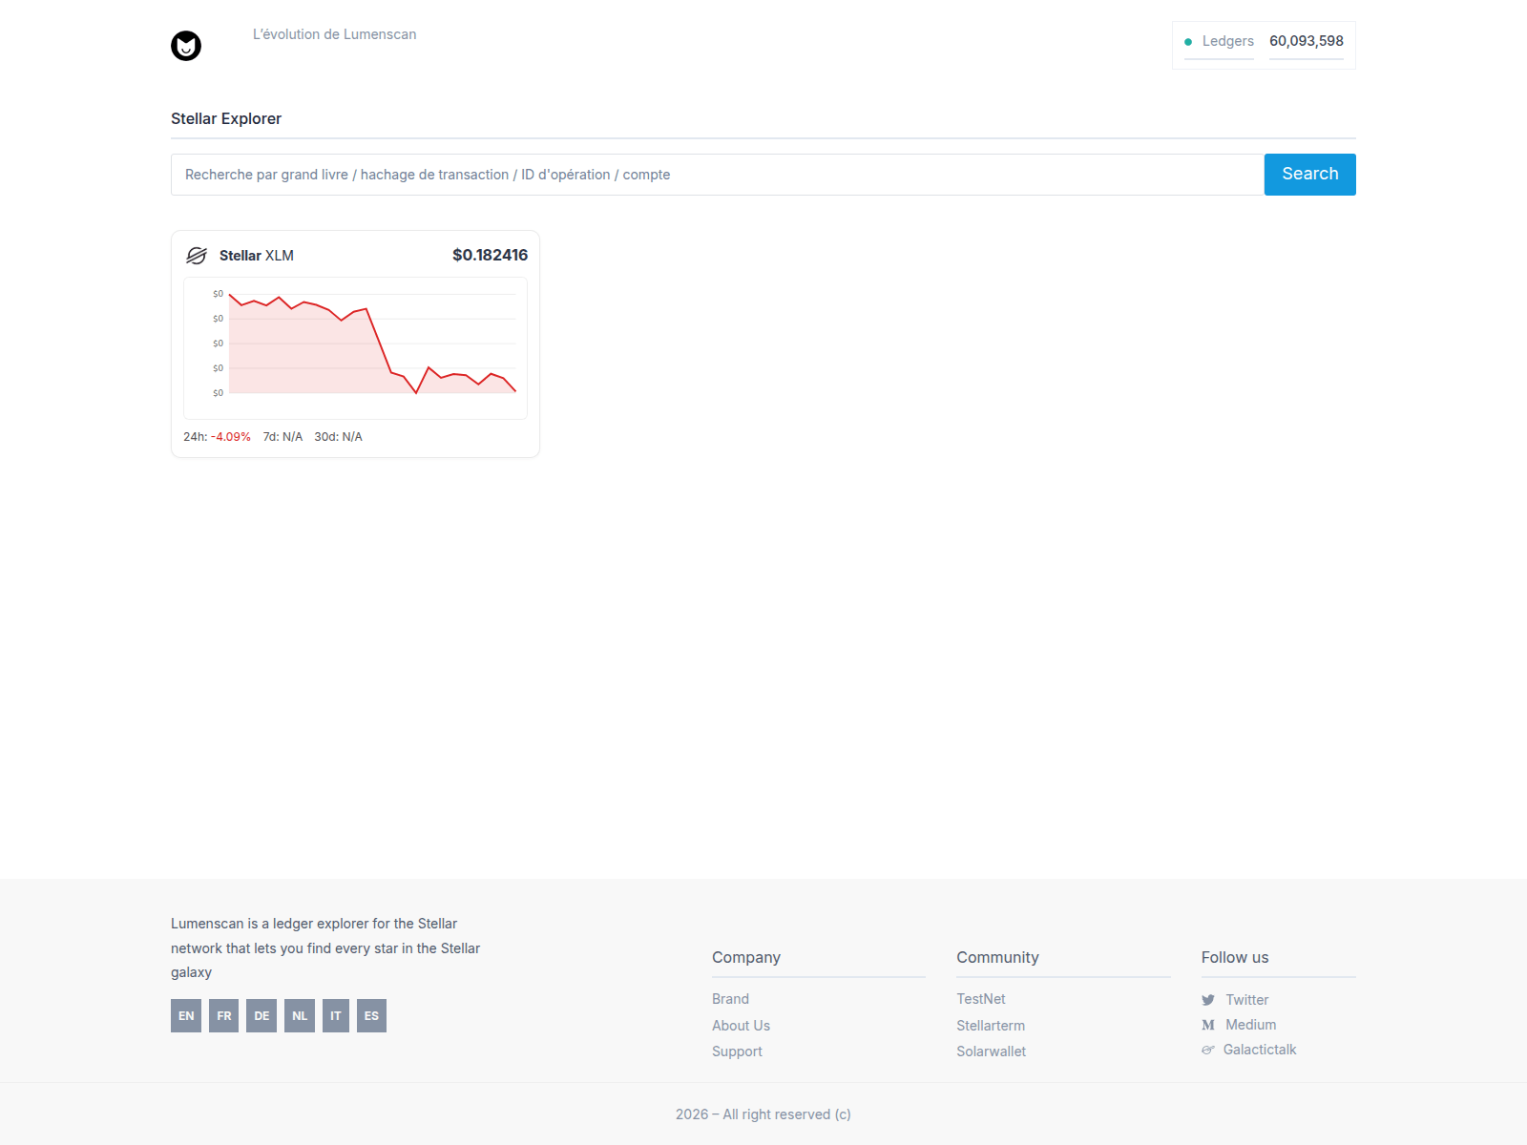The image size is (1527, 1145).
Task: Switch language to IT
Action: pyautogui.click(x=336, y=1016)
